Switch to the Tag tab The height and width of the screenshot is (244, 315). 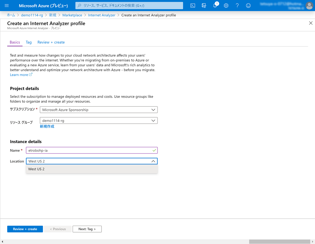[29, 42]
